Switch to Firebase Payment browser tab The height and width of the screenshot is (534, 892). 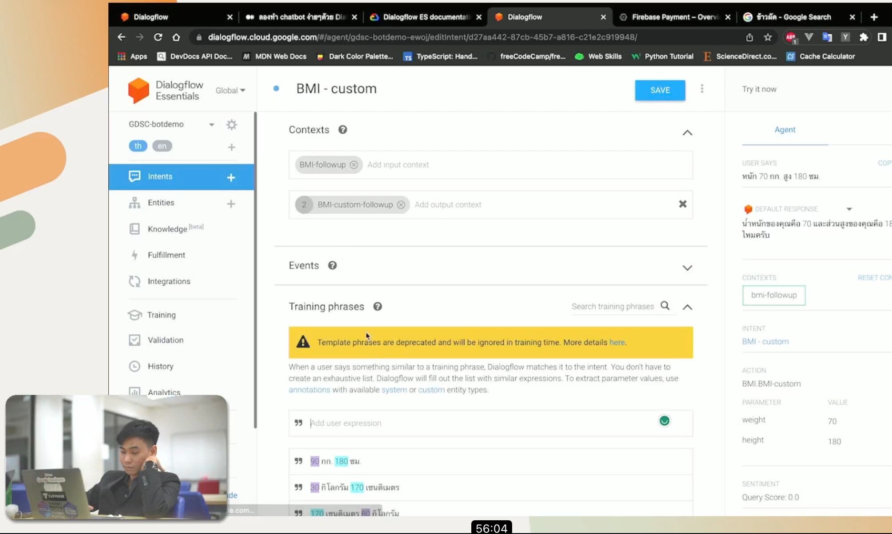click(674, 17)
